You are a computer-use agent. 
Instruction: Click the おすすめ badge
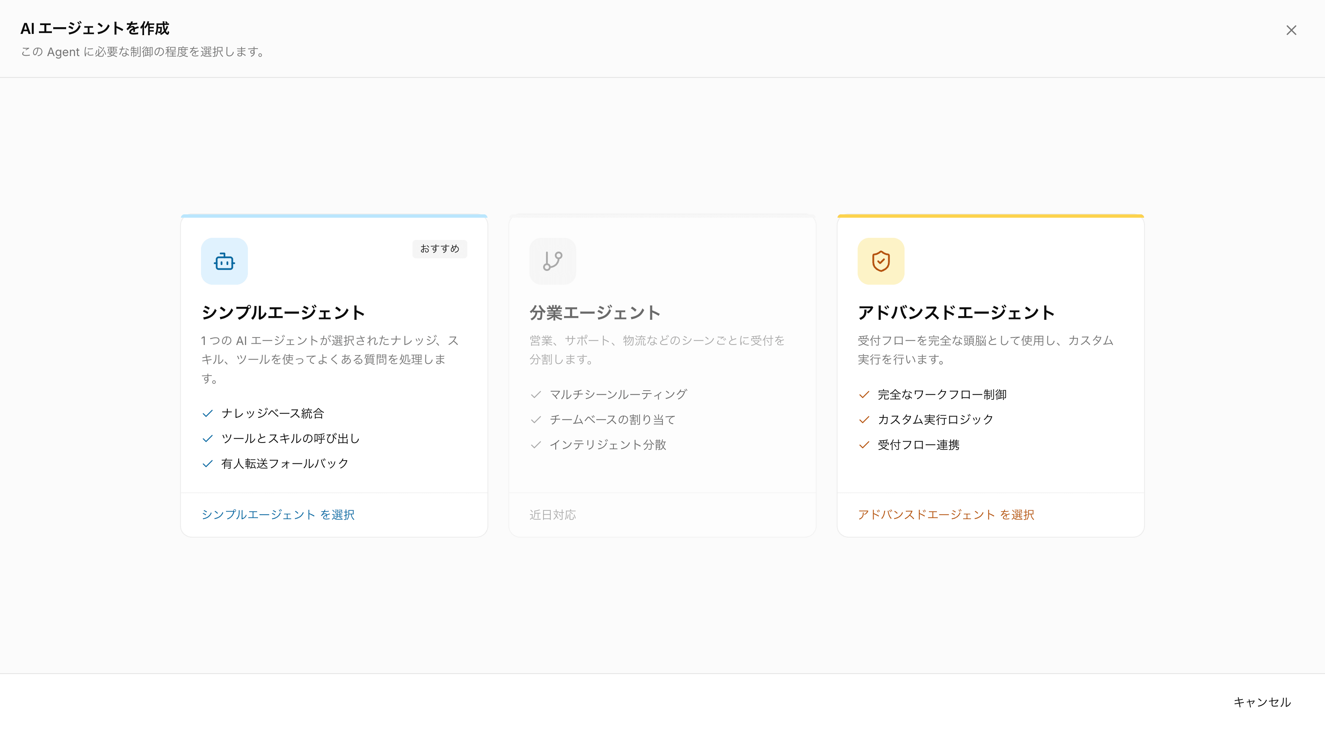tap(439, 249)
